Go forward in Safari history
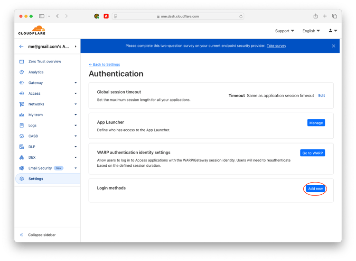356x261 pixels. (x=66, y=16)
